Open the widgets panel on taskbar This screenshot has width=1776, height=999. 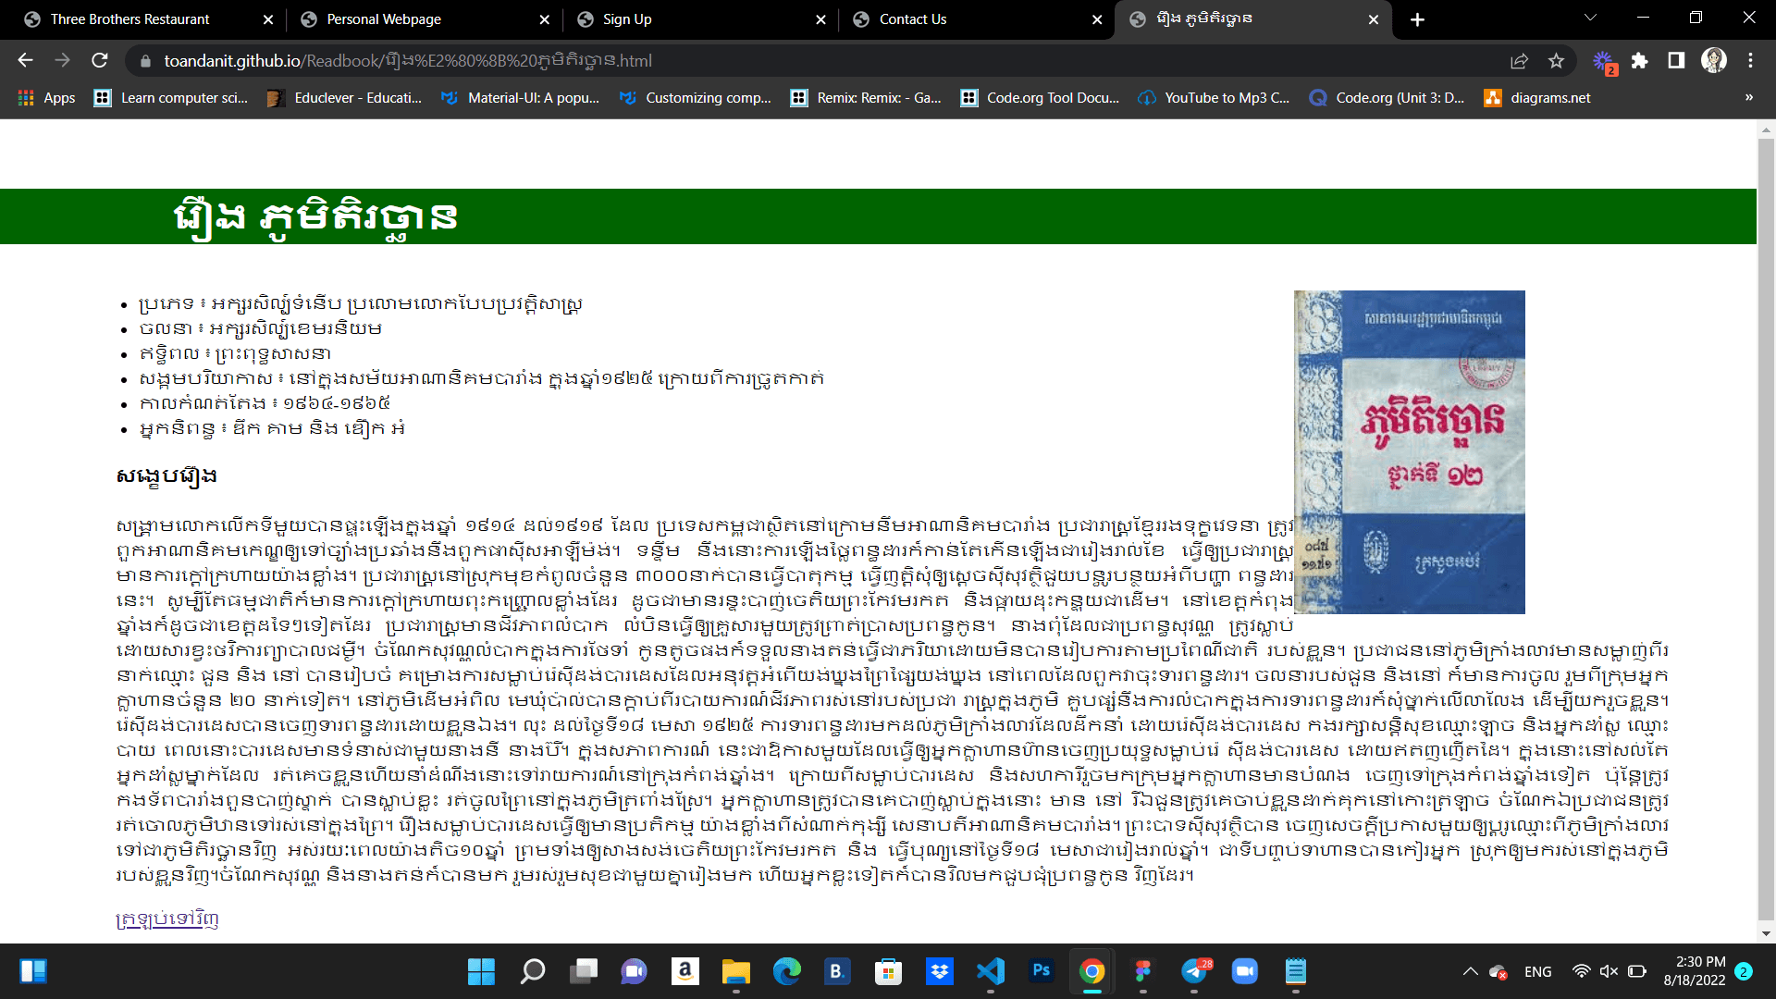pos(34,971)
